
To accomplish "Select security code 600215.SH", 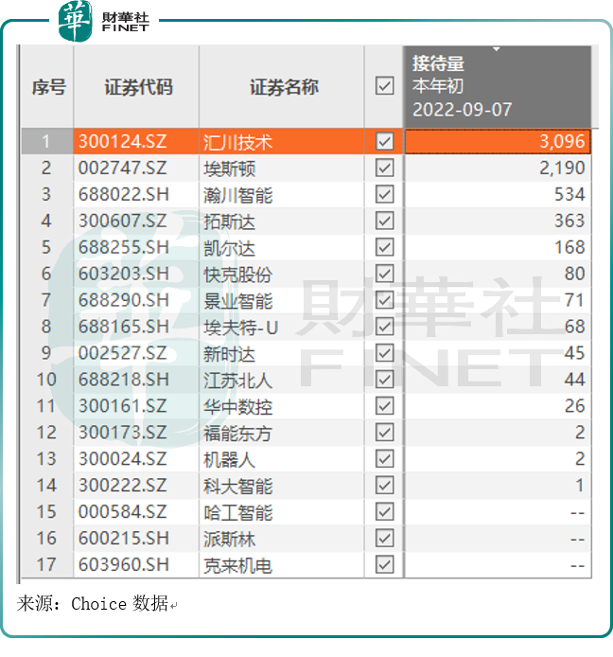I will coord(124,538).
